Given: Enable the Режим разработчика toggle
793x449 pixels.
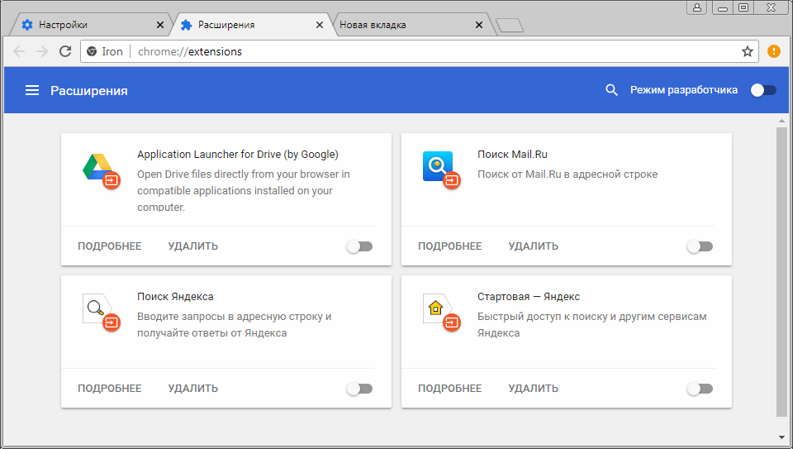Looking at the screenshot, I should (x=763, y=90).
